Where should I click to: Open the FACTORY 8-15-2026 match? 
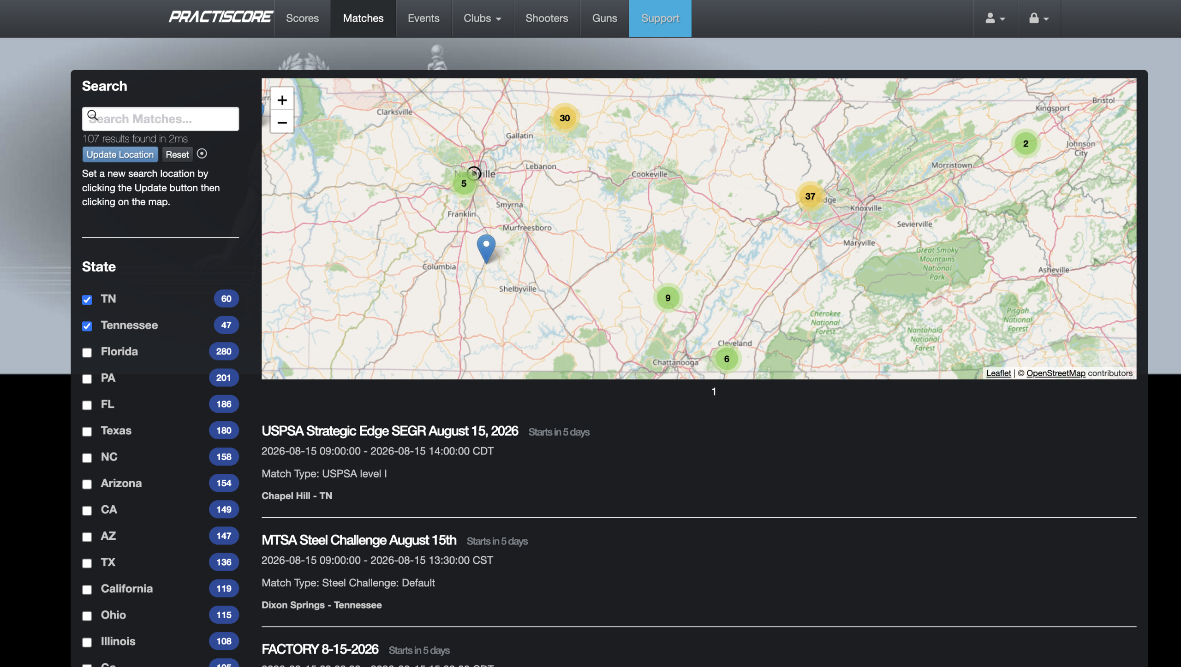pyautogui.click(x=320, y=649)
